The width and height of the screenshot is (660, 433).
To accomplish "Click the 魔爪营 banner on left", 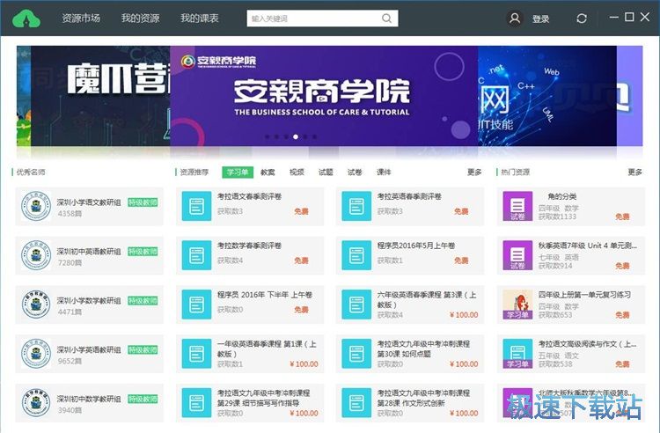I will (x=100, y=96).
